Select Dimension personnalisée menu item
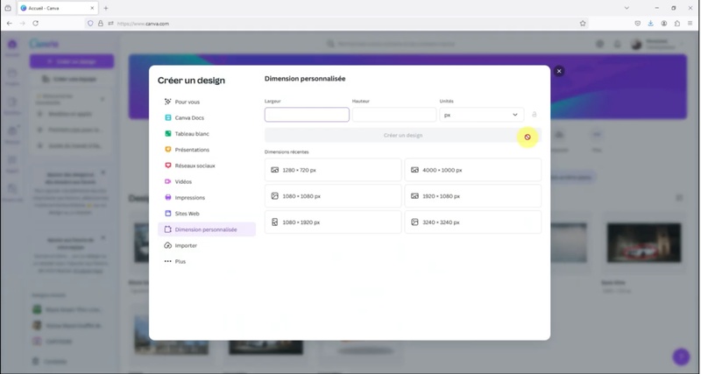The image size is (701, 374). [x=205, y=229]
